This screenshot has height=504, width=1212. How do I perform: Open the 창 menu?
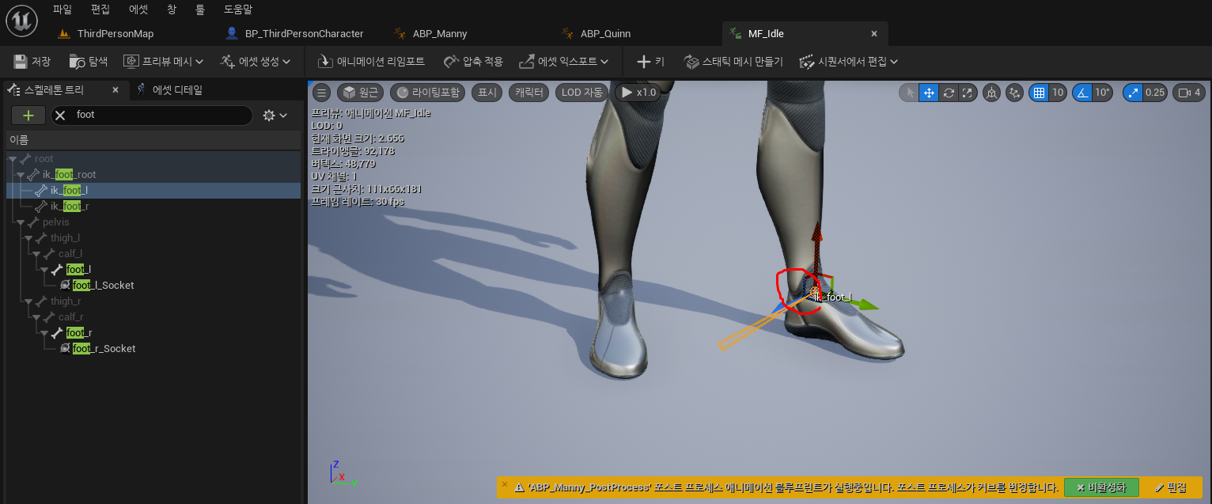tap(172, 9)
